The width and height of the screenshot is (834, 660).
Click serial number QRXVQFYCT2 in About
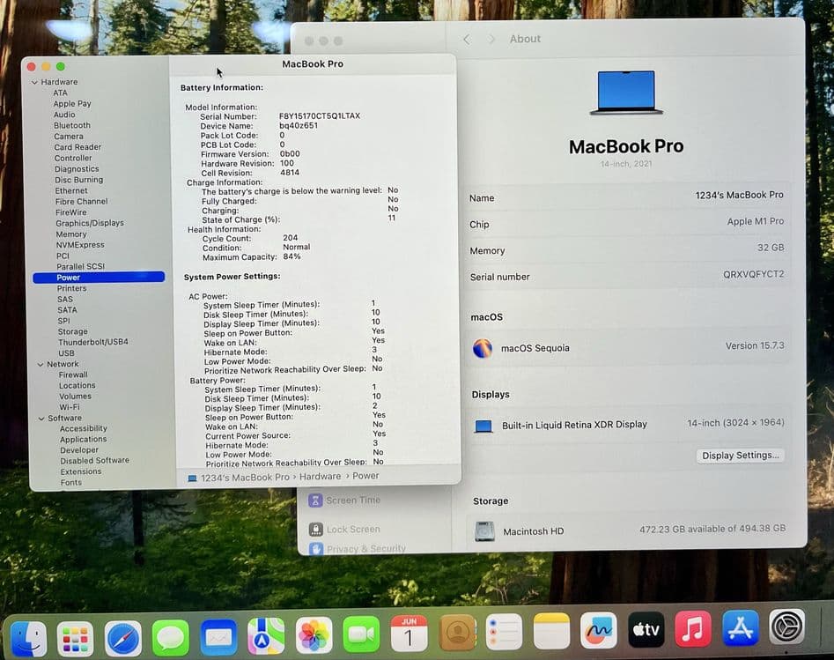[x=753, y=275]
